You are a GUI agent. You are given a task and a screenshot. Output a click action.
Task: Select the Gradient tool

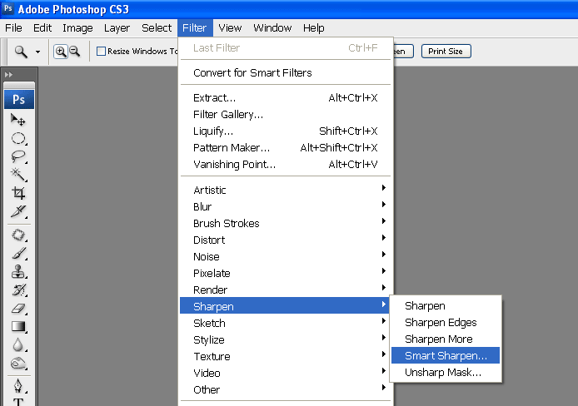pos(18,326)
